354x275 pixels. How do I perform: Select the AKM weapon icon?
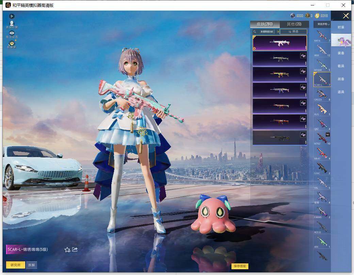[322, 50]
